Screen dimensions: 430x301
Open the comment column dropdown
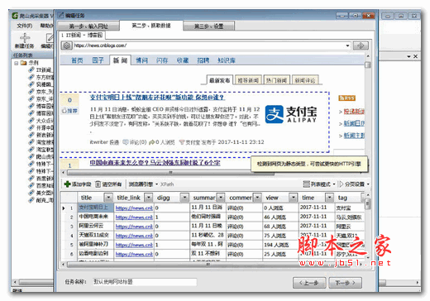(x=257, y=198)
